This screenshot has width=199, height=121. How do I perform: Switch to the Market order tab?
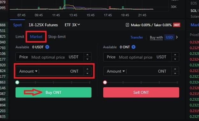(x=36, y=37)
